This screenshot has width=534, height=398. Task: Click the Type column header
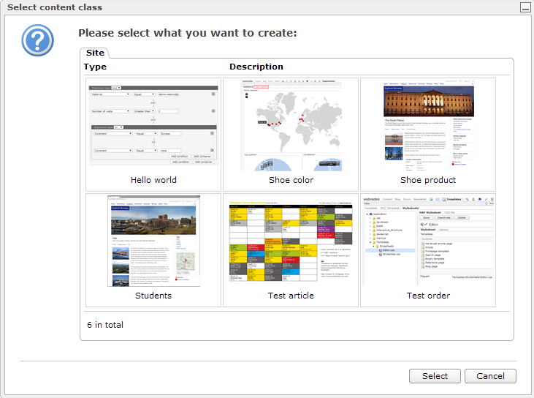click(95, 67)
